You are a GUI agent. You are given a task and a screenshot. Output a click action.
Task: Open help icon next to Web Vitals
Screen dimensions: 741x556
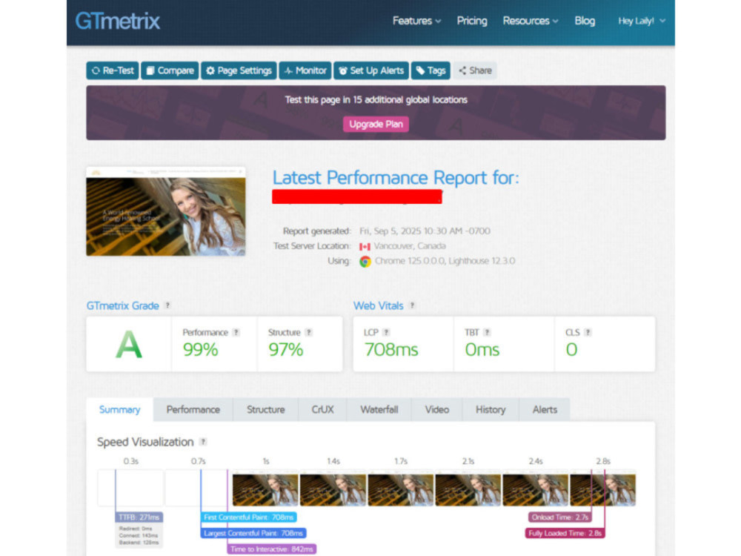(412, 305)
